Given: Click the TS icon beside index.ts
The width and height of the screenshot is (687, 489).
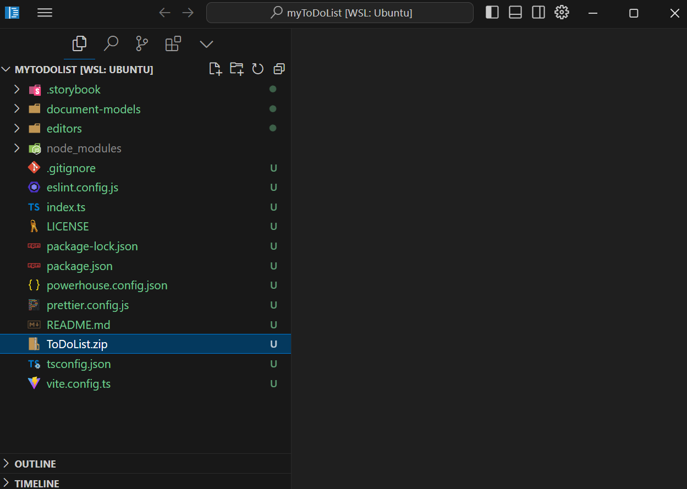Looking at the screenshot, I should click(x=34, y=207).
